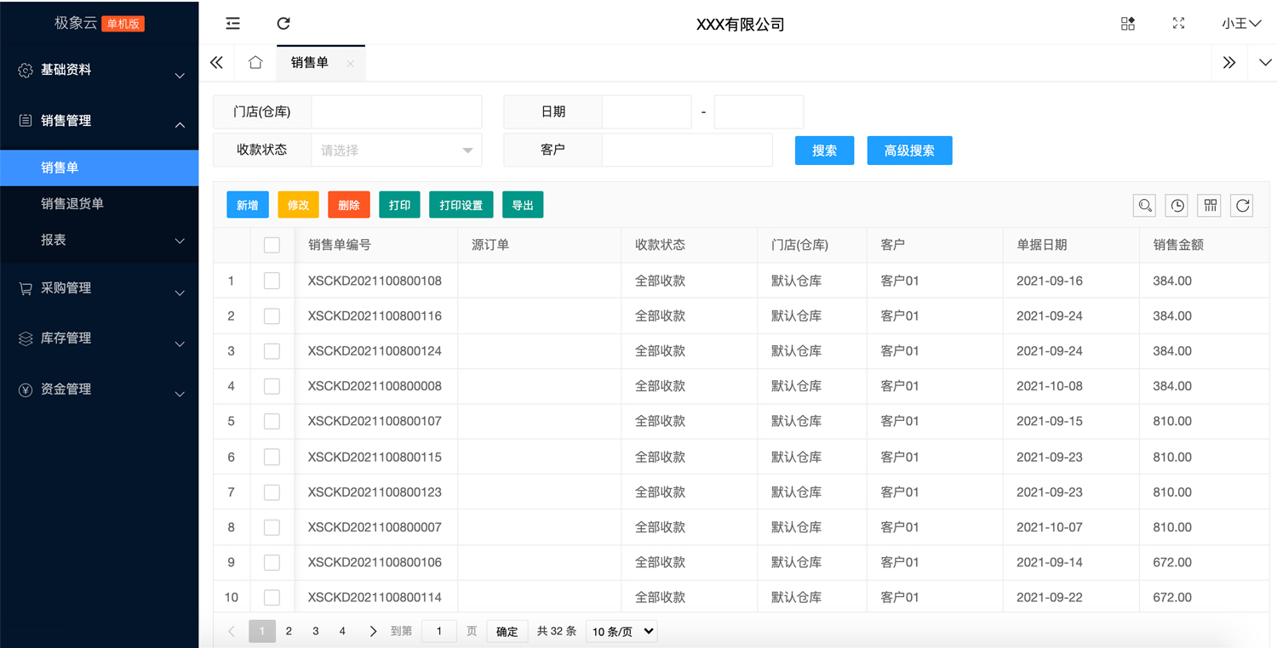Close the 销售单 tab

[x=350, y=64]
